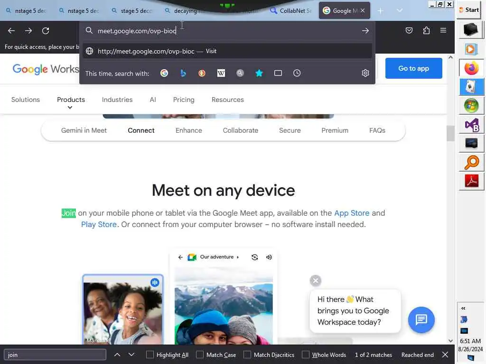The height and width of the screenshot is (364, 486).
Task: Search this time with Wikipedia
Action: click(x=221, y=73)
